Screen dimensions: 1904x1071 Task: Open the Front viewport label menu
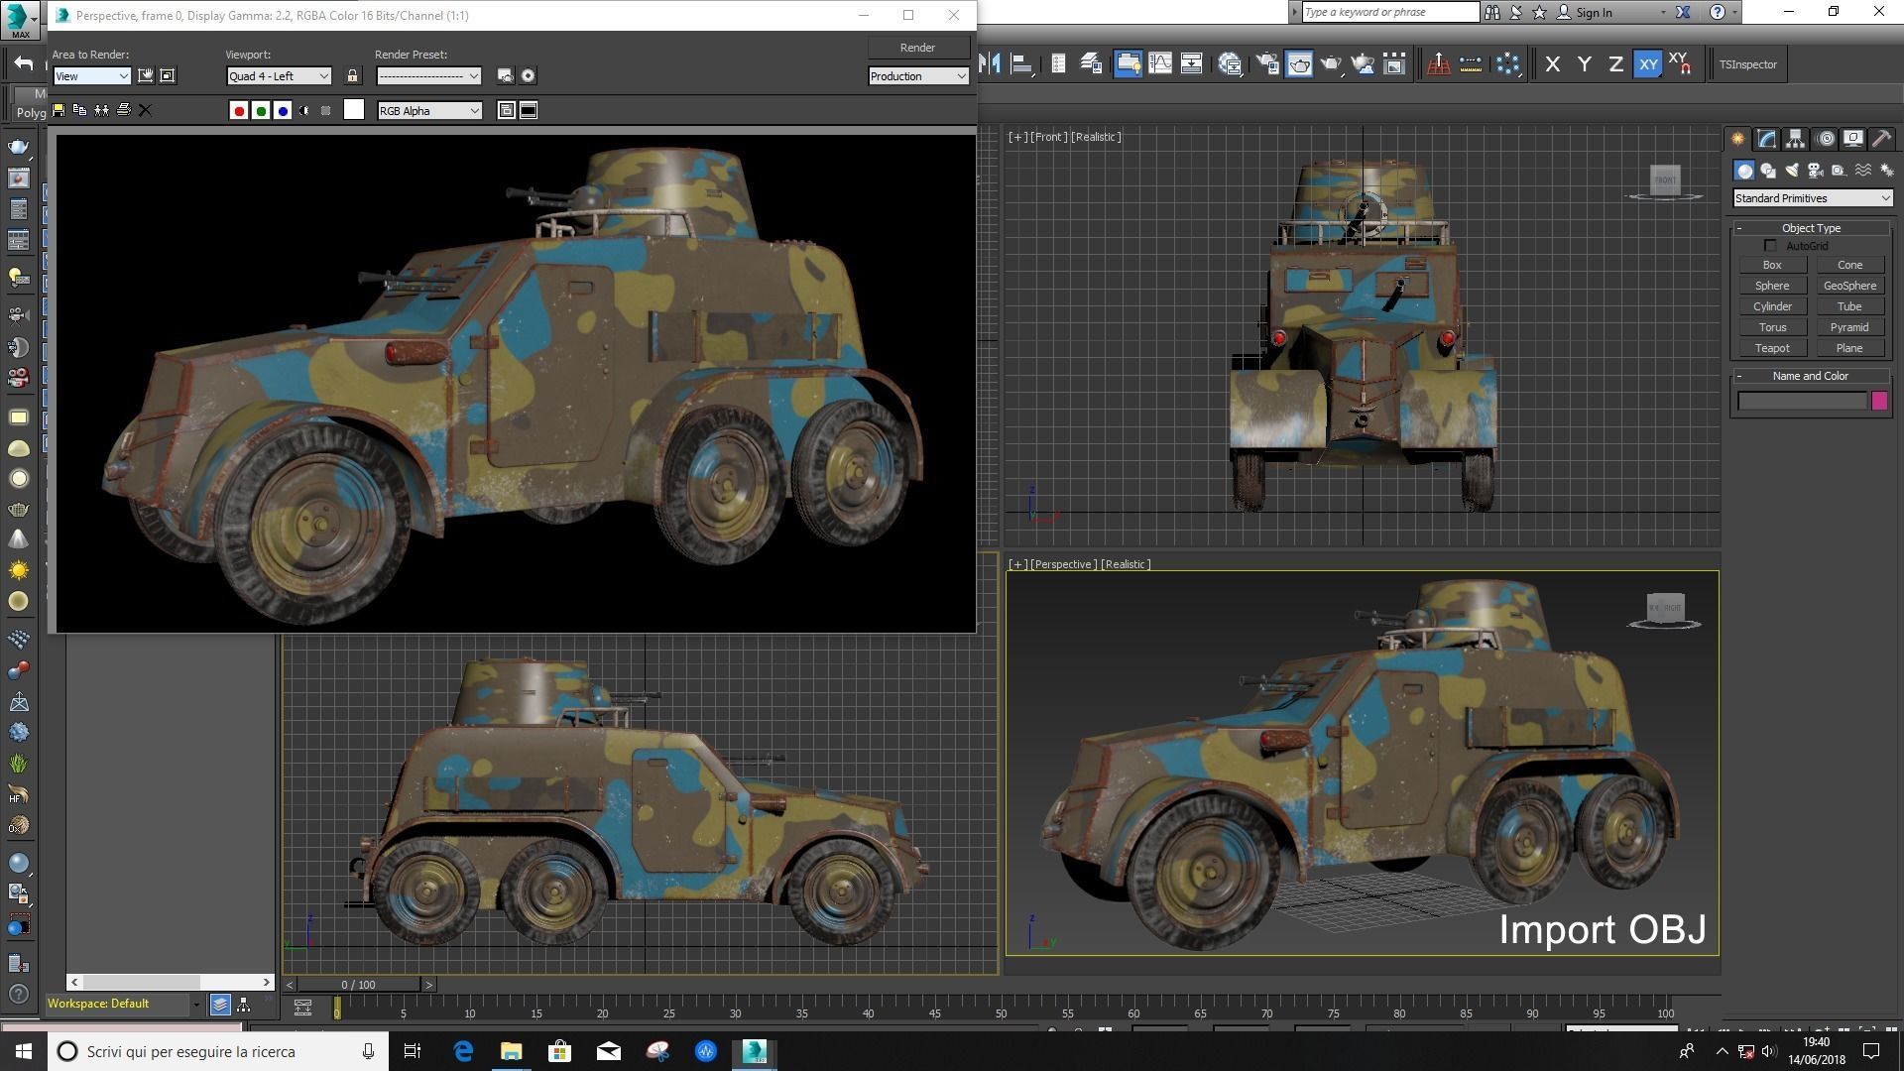point(1049,137)
